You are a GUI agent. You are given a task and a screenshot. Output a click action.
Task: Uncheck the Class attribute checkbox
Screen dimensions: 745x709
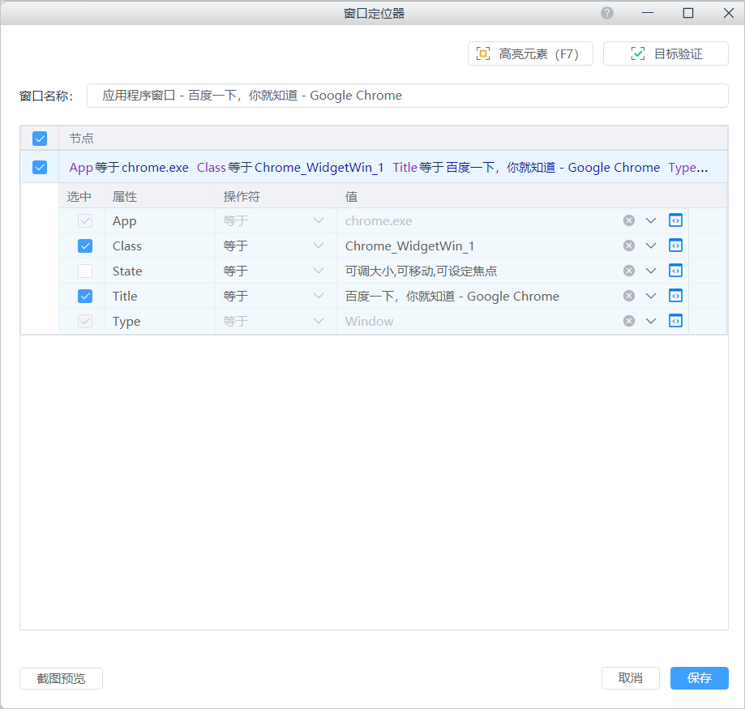coord(85,246)
